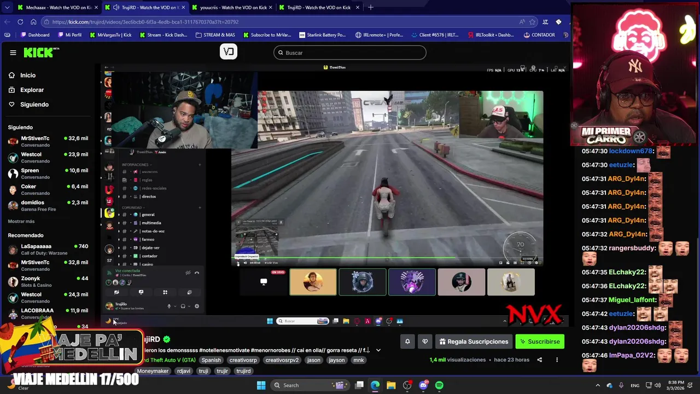This screenshot has width=700, height=394.
Task: Select the creativosrpv2 tag
Action: [282, 360]
